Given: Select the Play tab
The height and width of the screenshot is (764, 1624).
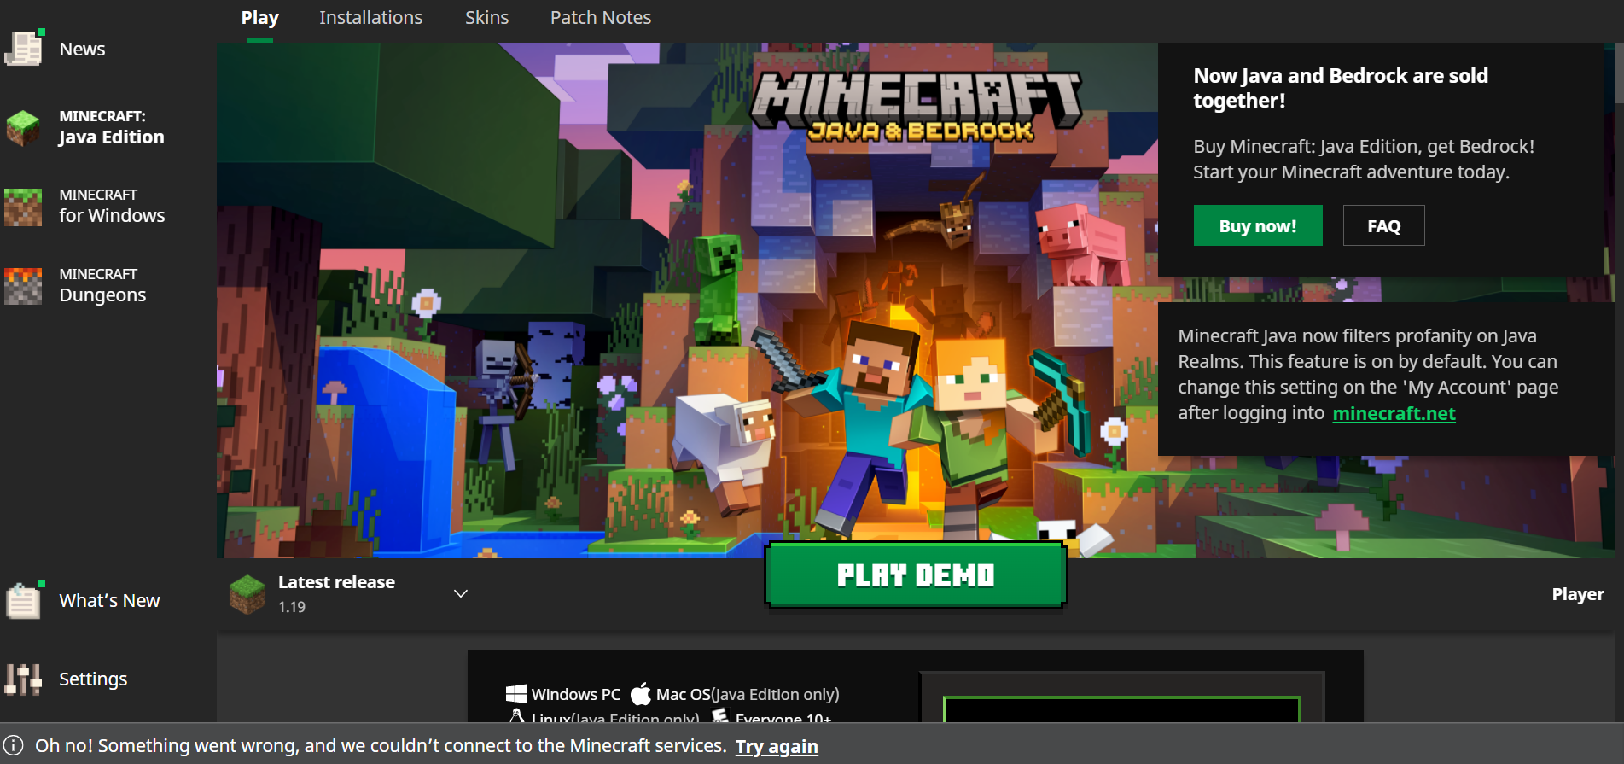Looking at the screenshot, I should click(x=259, y=18).
